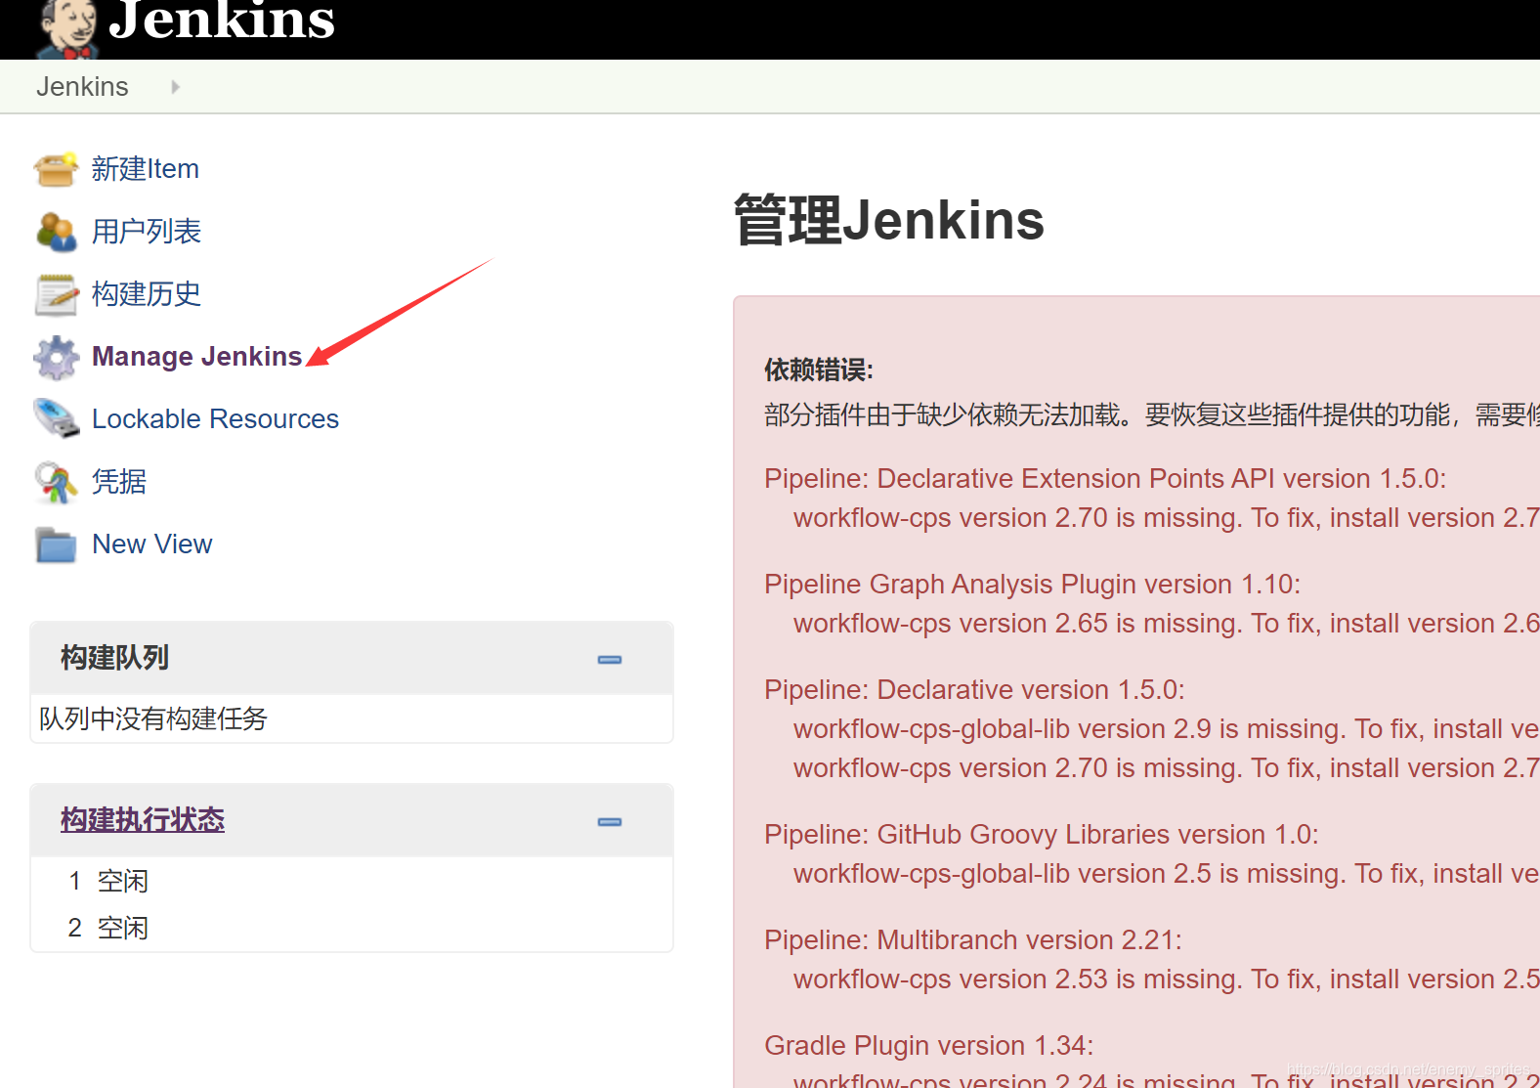The image size is (1540, 1088).
Task: Click the Pipeline Graph Analysis Plugin line
Action: tap(1033, 585)
